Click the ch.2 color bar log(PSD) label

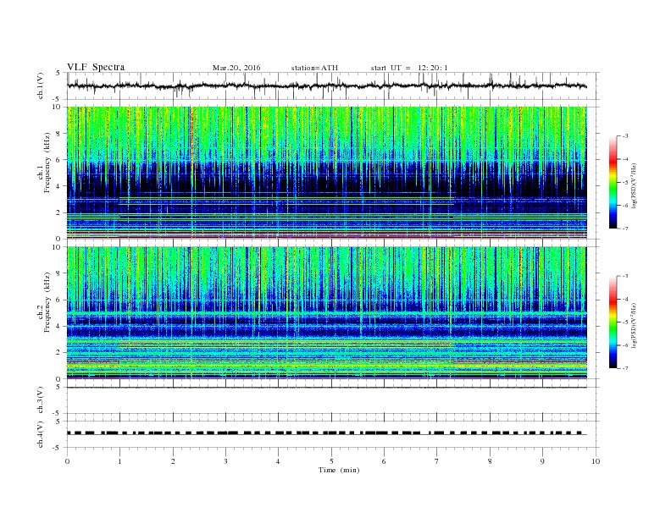[x=635, y=325]
